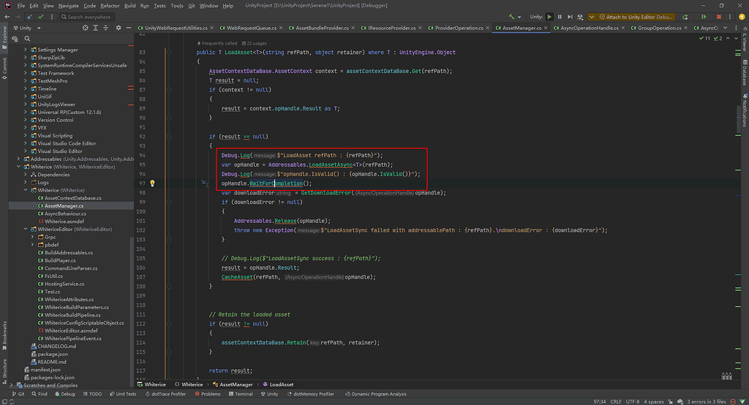Open the Terminal tool window
The height and width of the screenshot is (405, 749).
tap(240, 393)
